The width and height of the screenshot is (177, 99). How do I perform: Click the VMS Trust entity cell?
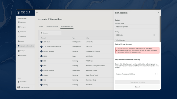click(x=89, y=61)
